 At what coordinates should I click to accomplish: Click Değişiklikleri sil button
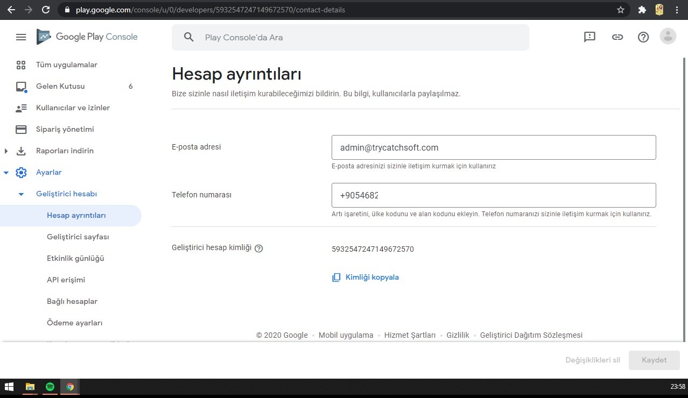point(593,360)
